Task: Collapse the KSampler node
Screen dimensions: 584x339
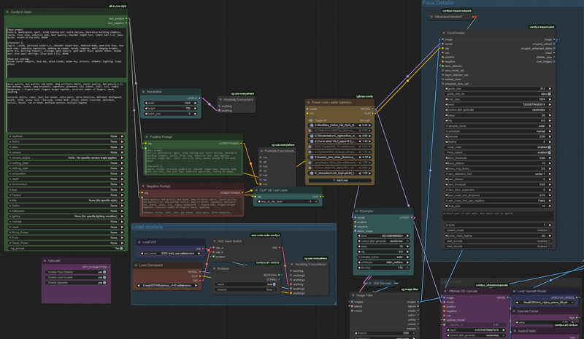Action: (356, 211)
